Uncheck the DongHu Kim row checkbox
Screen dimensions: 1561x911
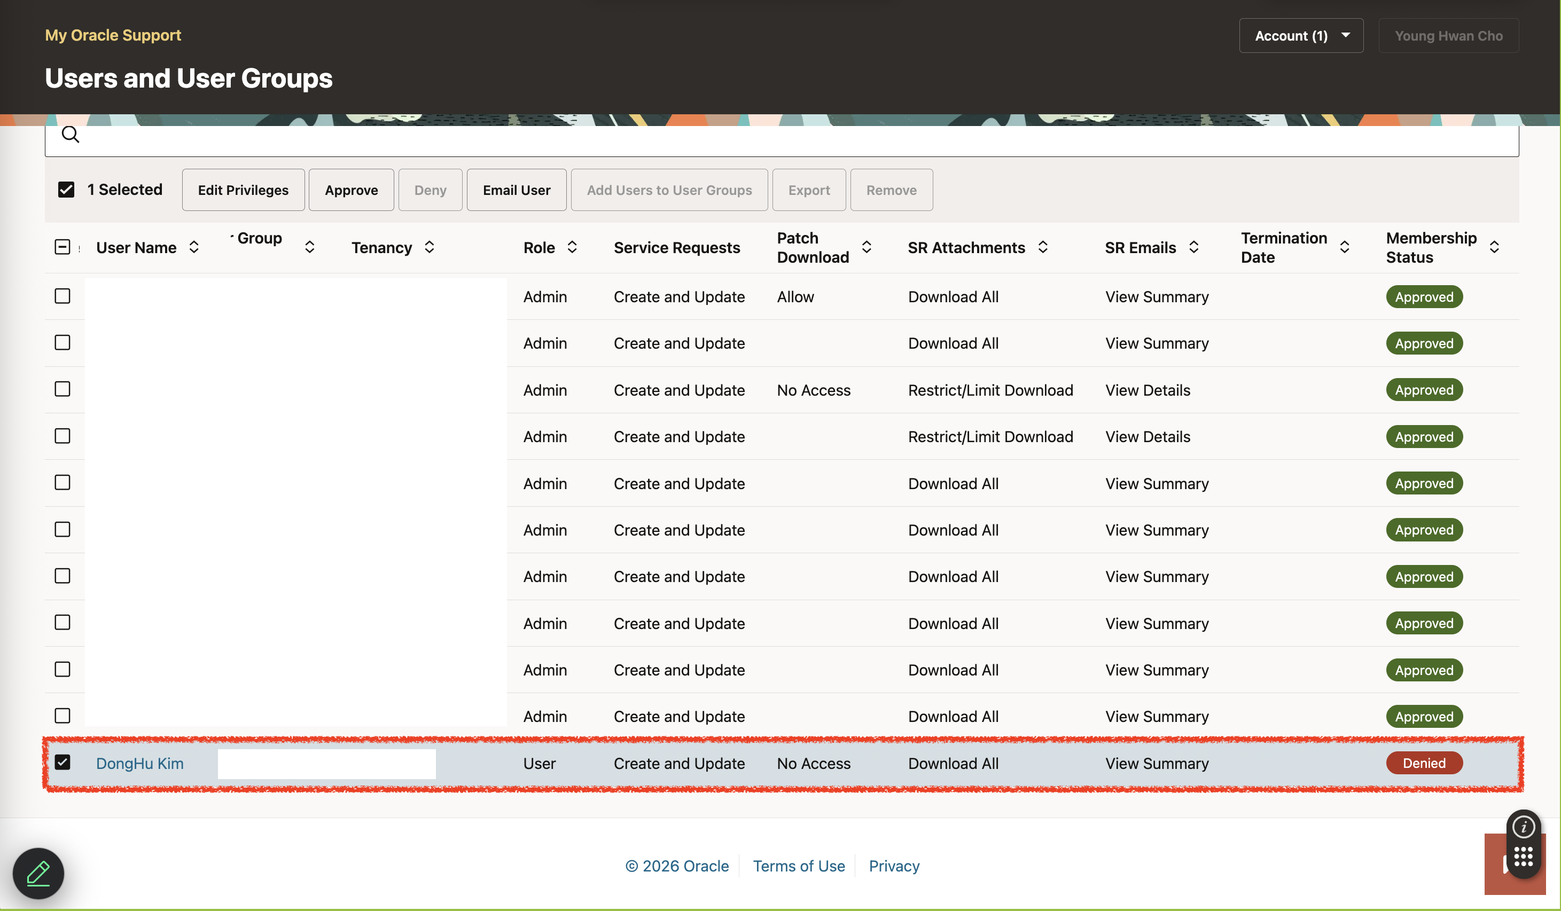63,763
